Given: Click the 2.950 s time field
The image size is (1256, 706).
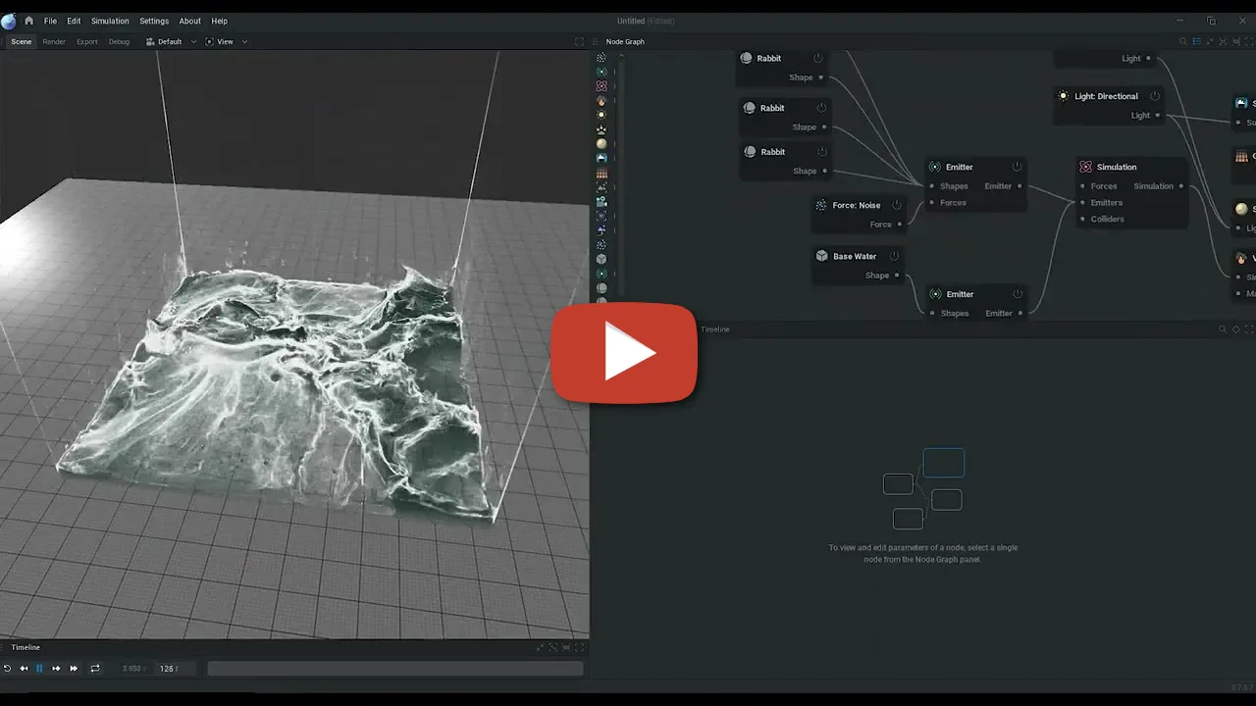Looking at the screenshot, I should coord(132,669).
